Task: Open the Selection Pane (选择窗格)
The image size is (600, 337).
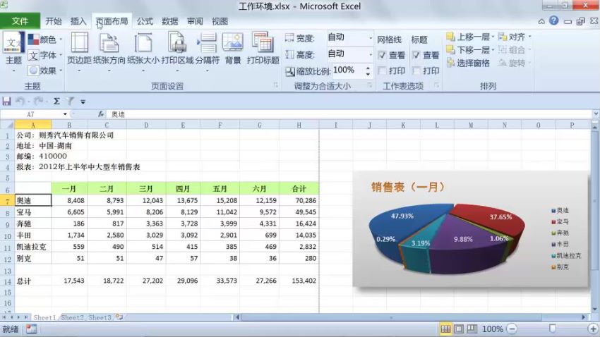Action: pos(468,63)
